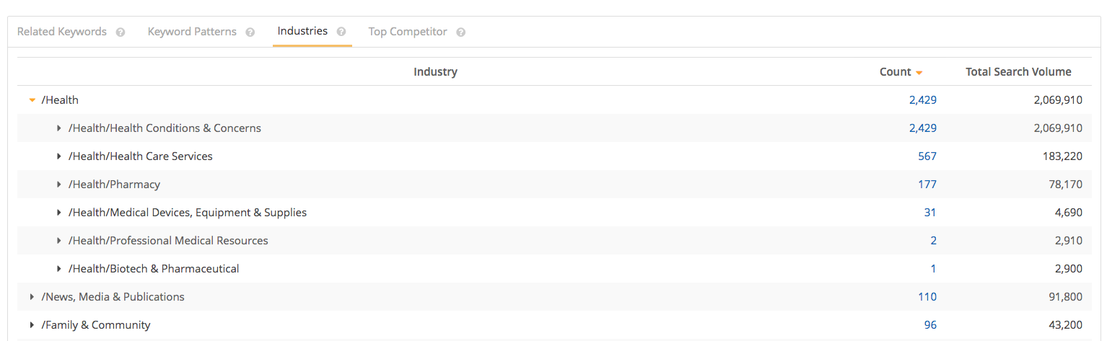The height and width of the screenshot is (341, 1107).
Task: Open count link 177 for Pharmacy
Action: pyautogui.click(x=927, y=185)
